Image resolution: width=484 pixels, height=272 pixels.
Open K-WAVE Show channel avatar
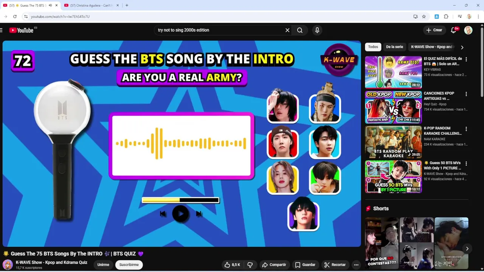point(8,265)
